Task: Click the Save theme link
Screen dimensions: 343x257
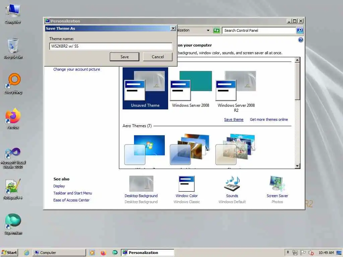Action: tap(233, 119)
